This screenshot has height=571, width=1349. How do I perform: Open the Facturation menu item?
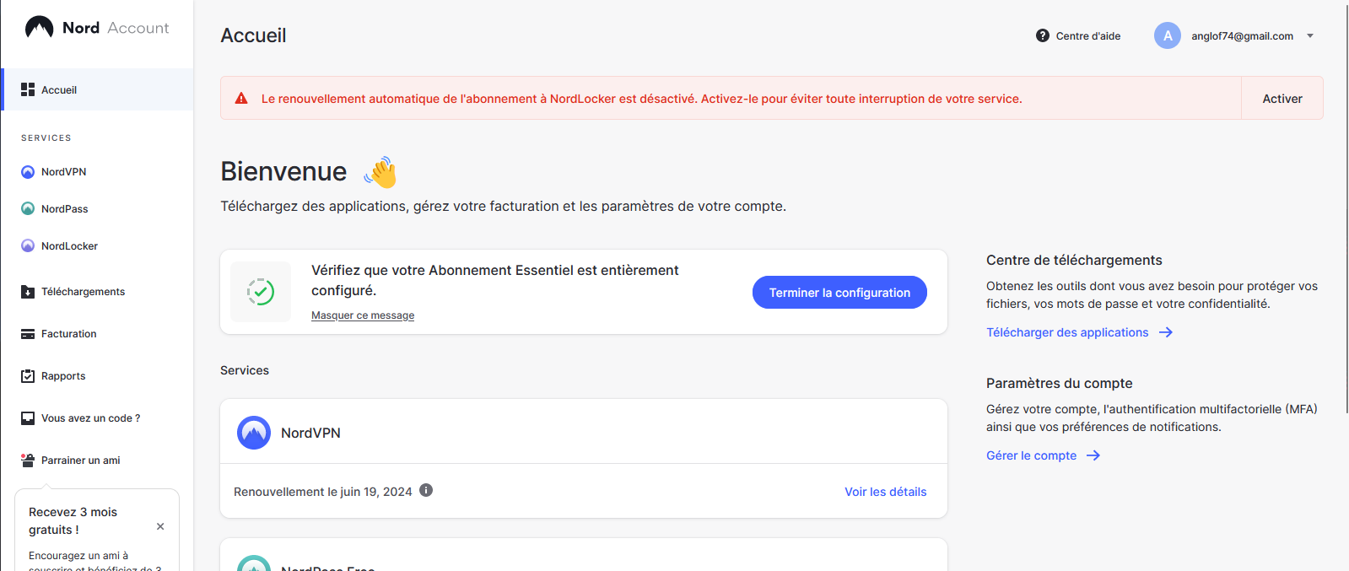[x=68, y=334]
